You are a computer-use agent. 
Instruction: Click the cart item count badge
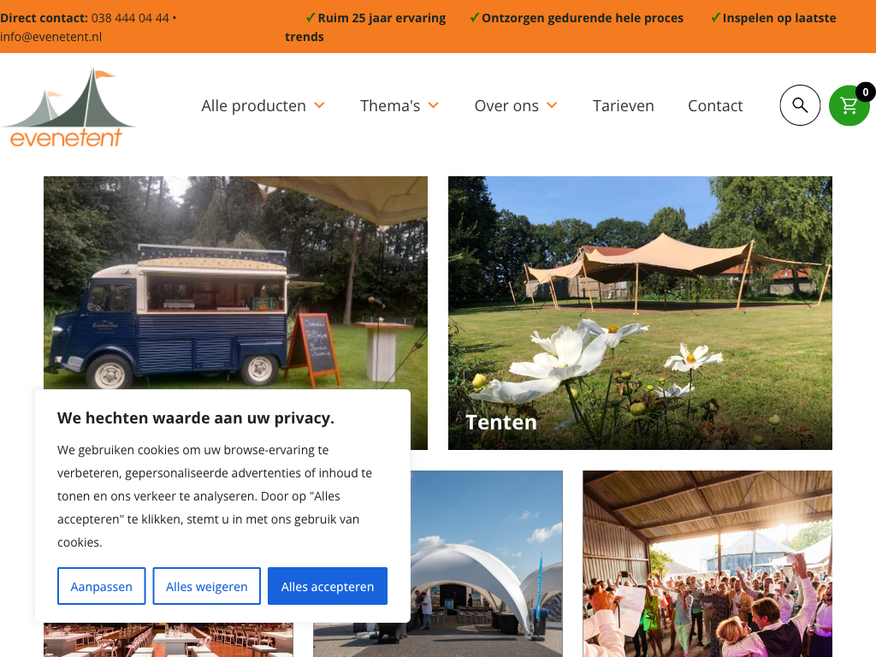point(866,92)
